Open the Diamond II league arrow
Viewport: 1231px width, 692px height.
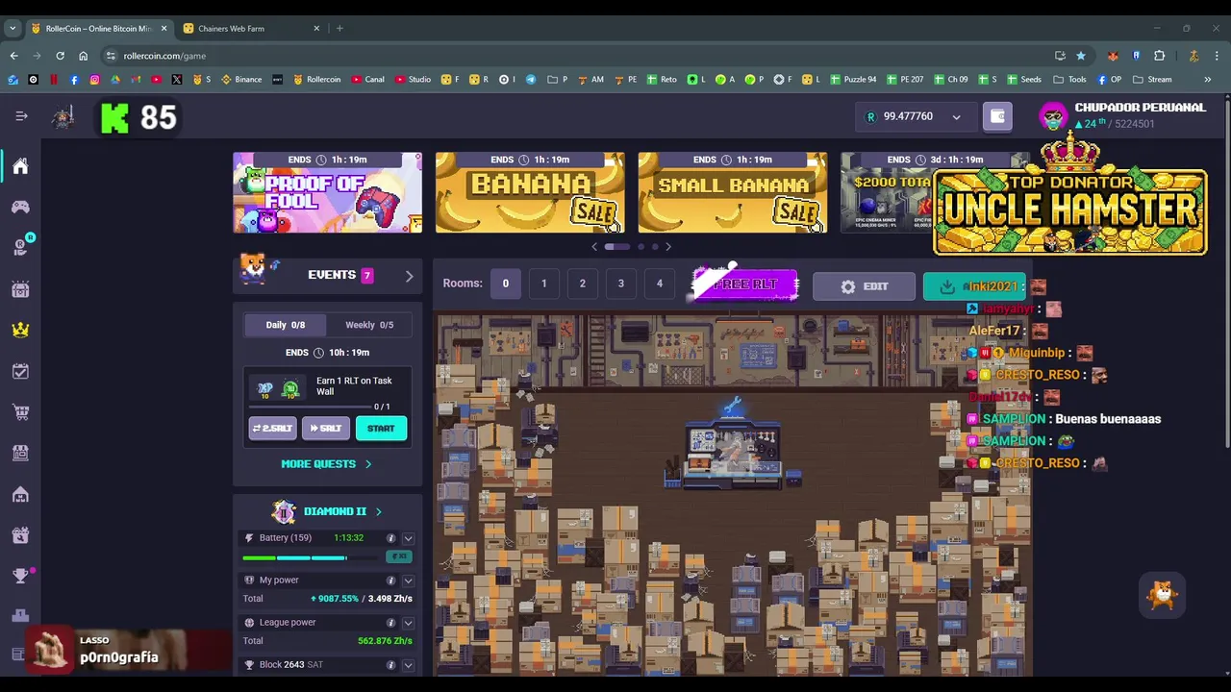pyautogui.click(x=378, y=511)
